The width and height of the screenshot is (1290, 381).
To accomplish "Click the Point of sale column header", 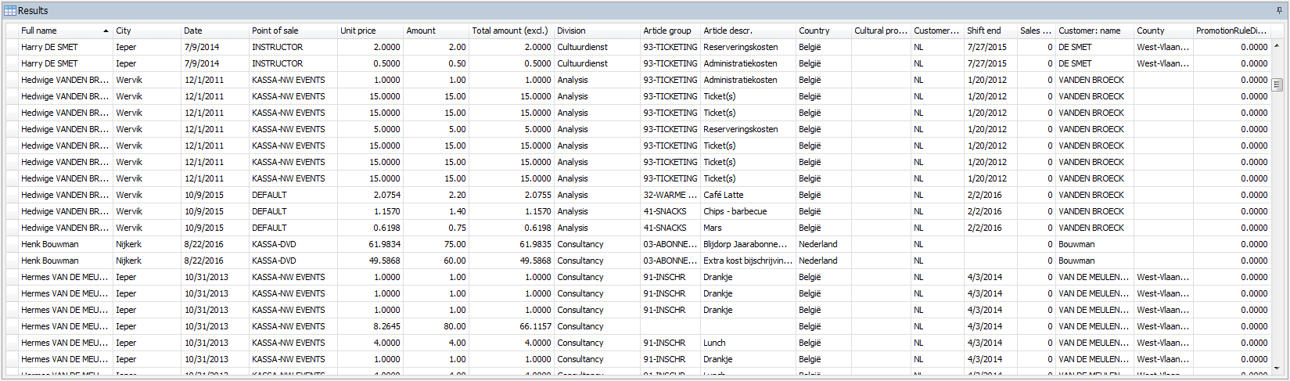I will click(293, 31).
